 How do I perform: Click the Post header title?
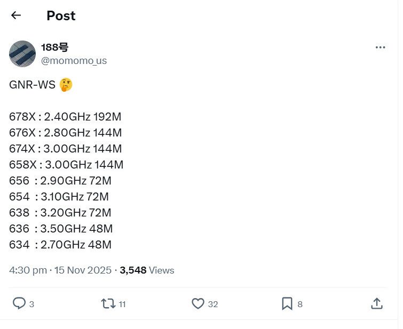tap(61, 16)
